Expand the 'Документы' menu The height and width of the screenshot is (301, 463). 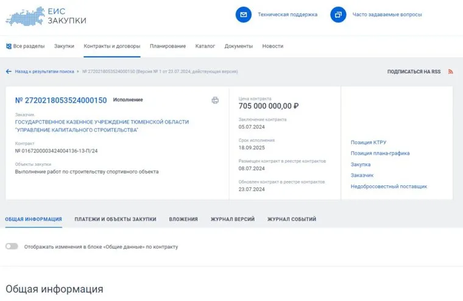point(238,46)
